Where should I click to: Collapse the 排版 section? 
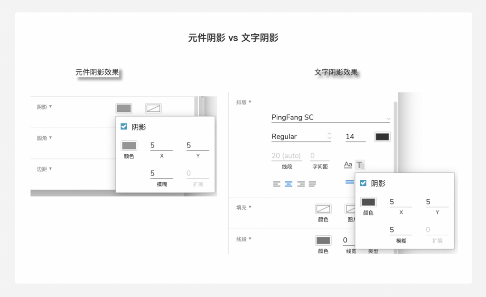click(250, 102)
